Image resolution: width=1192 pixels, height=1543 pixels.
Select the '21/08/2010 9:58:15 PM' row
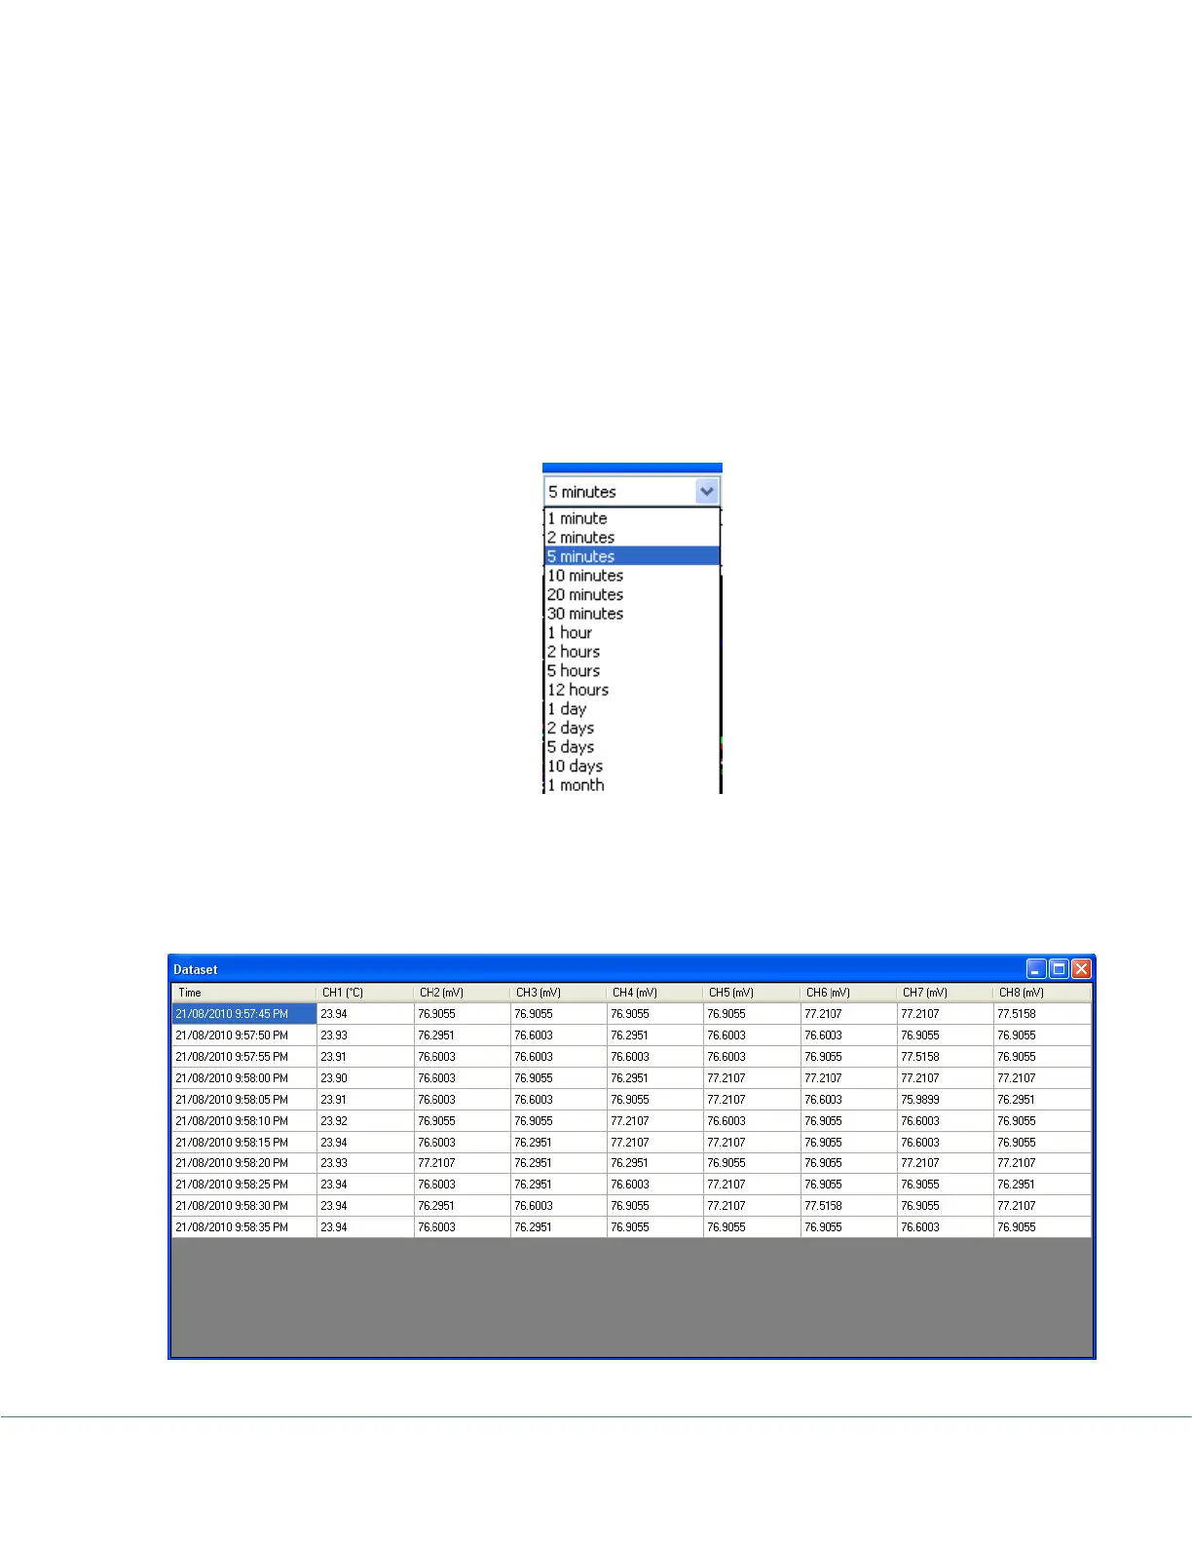pos(632,1143)
